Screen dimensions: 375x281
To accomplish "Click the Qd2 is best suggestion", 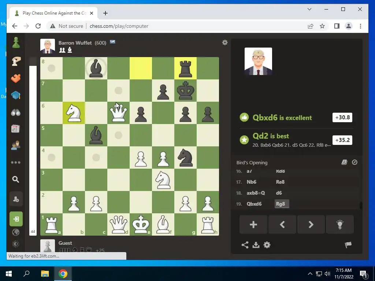I will click(x=271, y=136).
